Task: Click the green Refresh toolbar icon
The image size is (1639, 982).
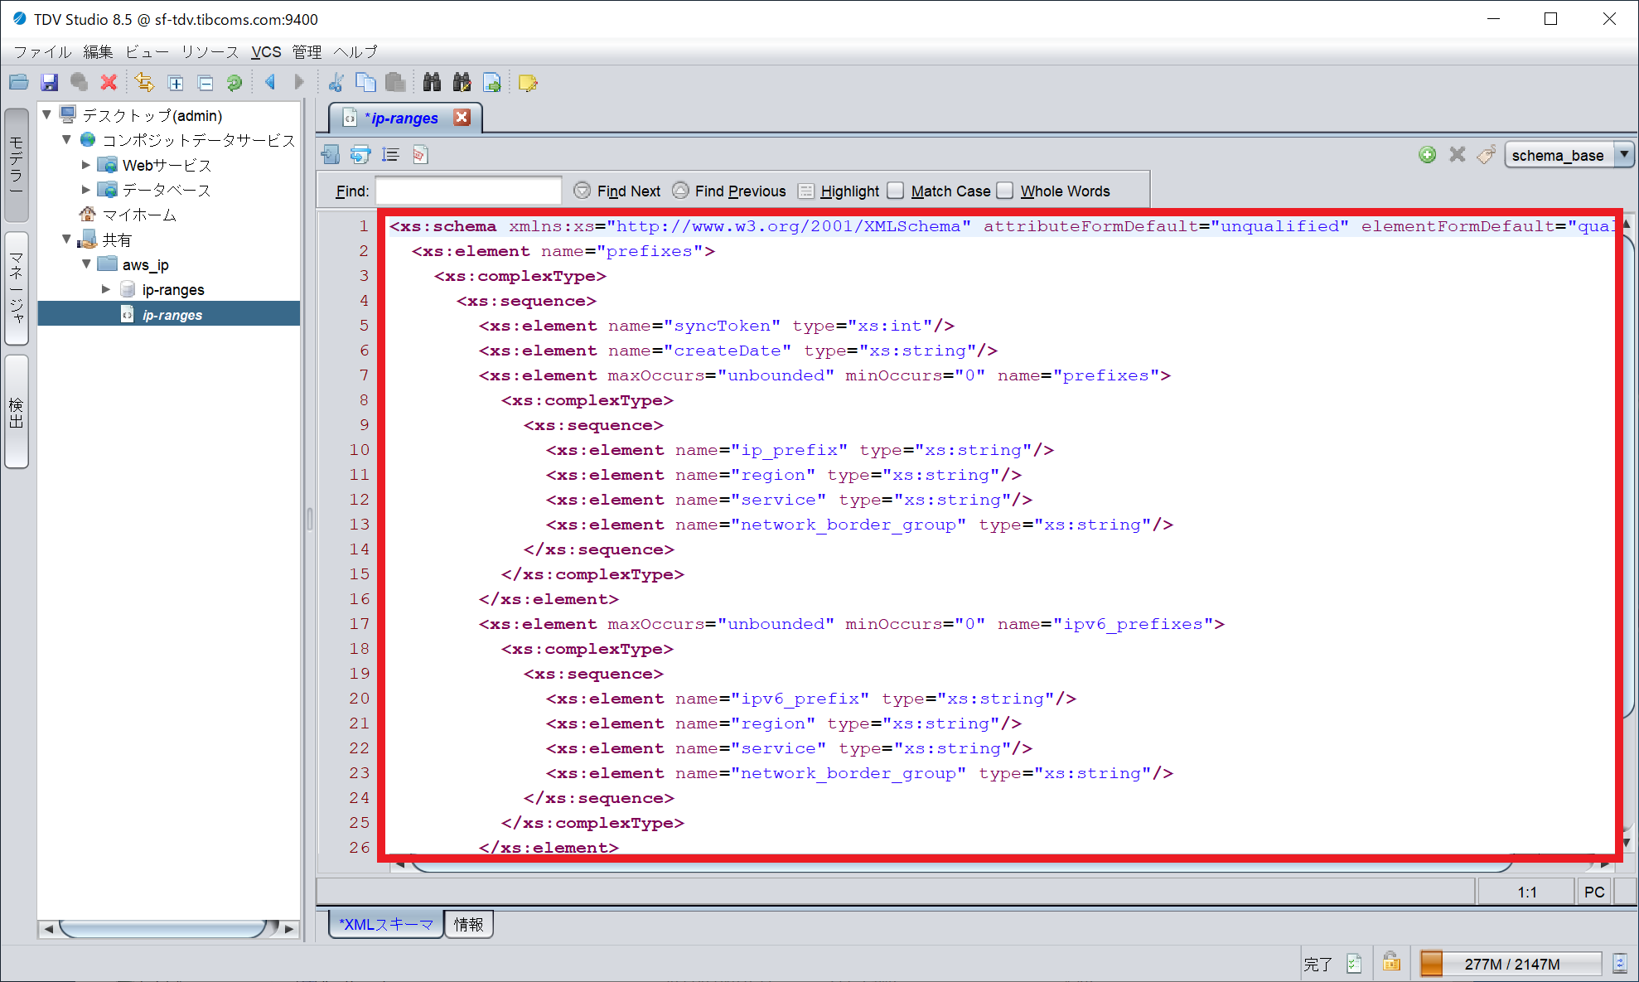Action: coord(234,83)
